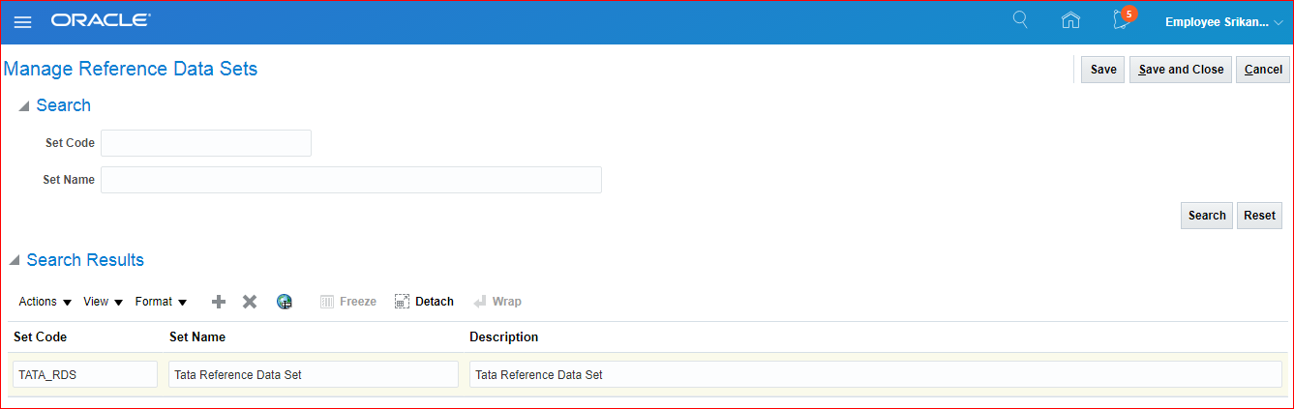The image size is (1294, 409).
Task: Detach the search results table
Action: tap(424, 302)
